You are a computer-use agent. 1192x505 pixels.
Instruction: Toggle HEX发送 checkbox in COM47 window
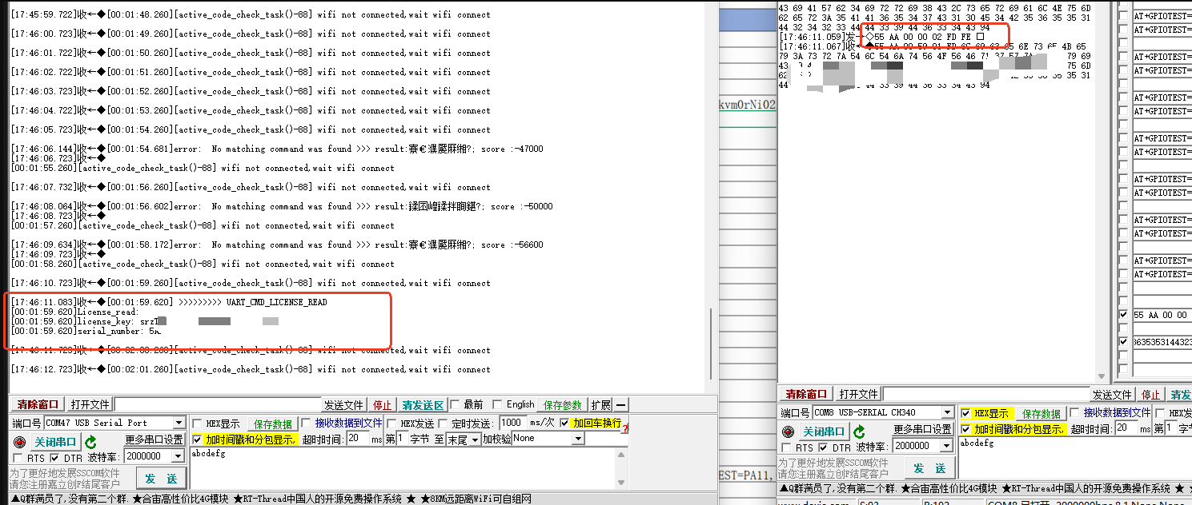pos(391,423)
